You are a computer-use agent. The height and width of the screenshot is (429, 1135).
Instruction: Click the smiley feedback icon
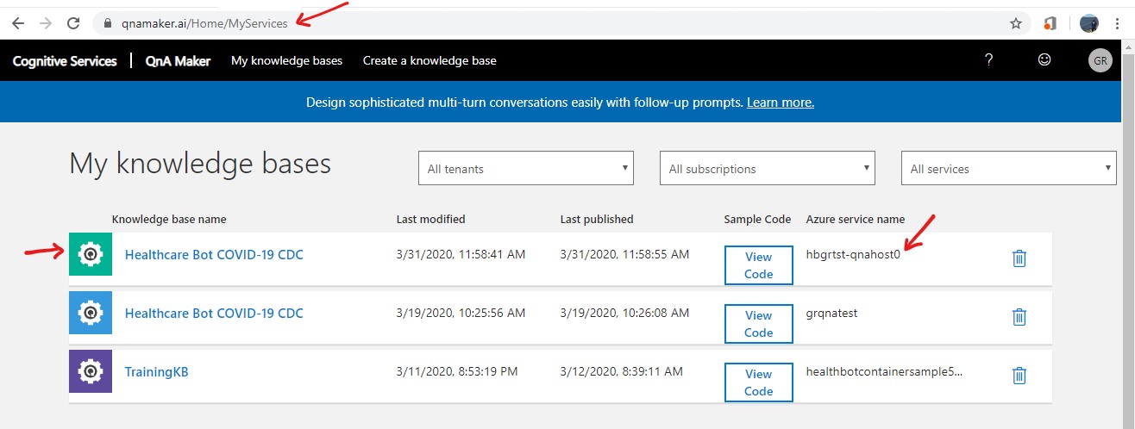click(x=1044, y=59)
